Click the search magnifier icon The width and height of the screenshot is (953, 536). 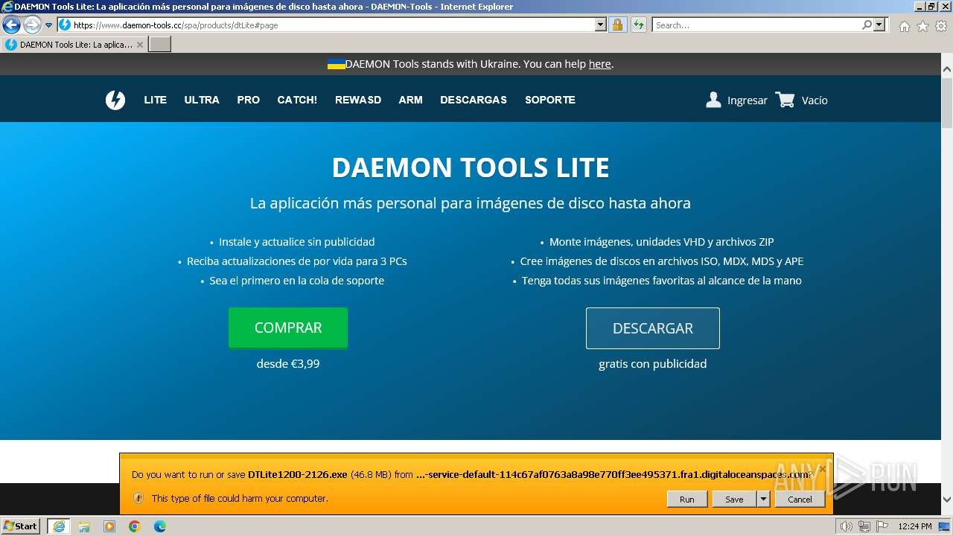pos(867,25)
